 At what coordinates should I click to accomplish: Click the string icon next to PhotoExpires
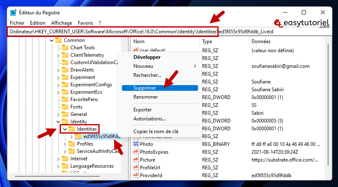coord(136,152)
